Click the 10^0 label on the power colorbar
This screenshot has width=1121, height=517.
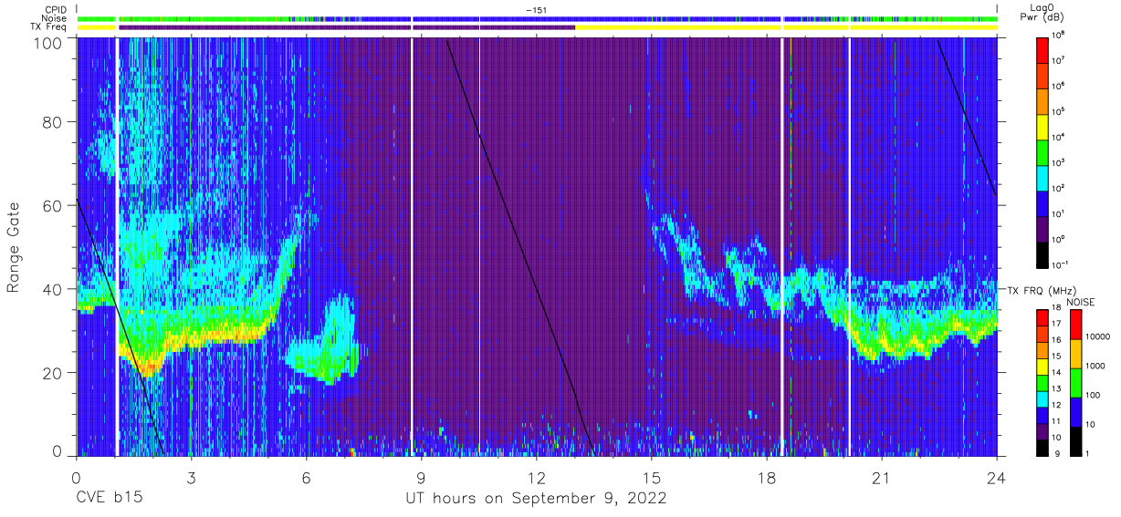1059,238
